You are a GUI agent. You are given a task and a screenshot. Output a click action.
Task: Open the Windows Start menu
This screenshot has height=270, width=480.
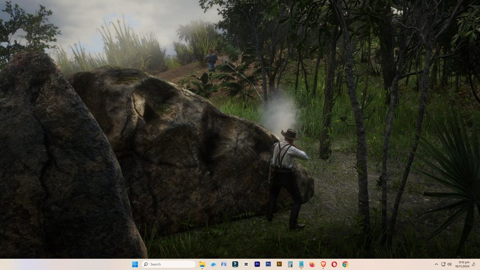[x=135, y=264]
